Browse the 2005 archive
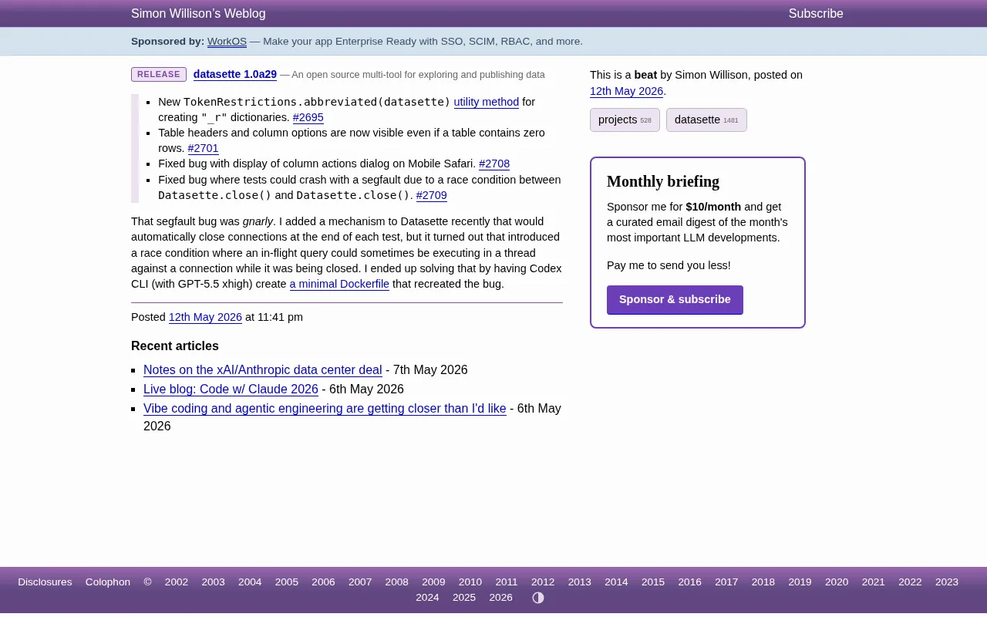This screenshot has height=617, width=987. (x=287, y=582)
